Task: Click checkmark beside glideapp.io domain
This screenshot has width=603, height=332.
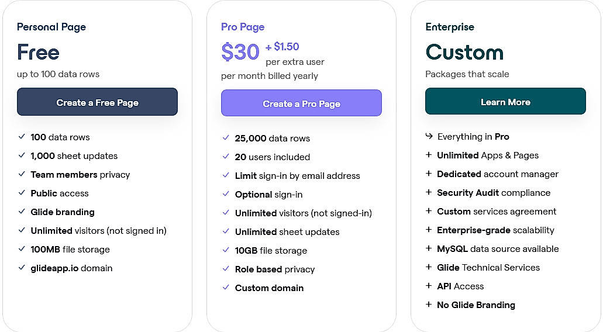Action: tap(22, 268)
